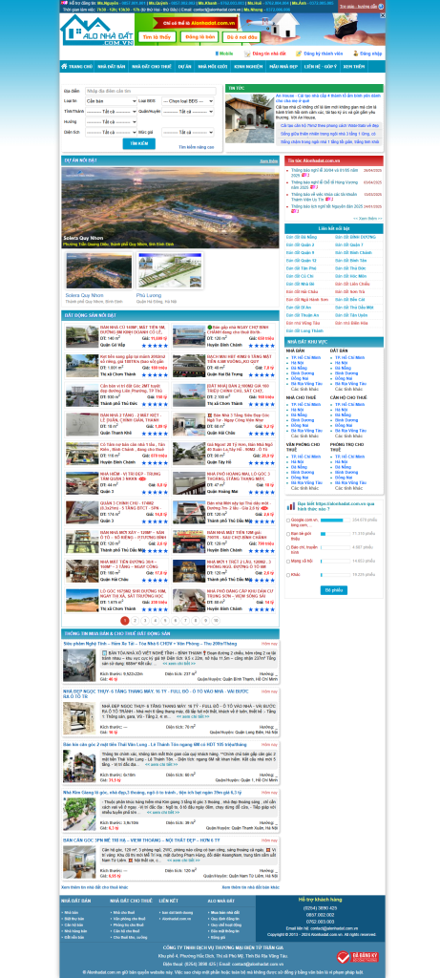This screenshot has height=978, width=440.
Task: Open NHÀ ĐẤT BÁN in main navigation
Action: tap(112, 66)
